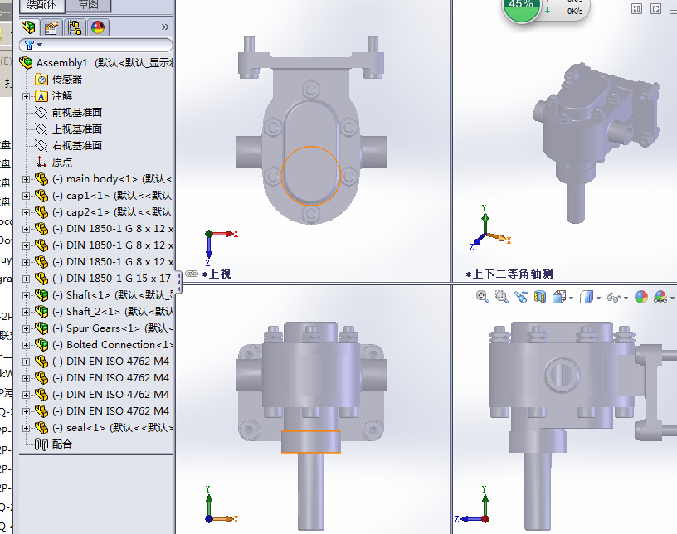Click Edit Appearance color ball icon
The image size is (677, 534).
[641, 297]
